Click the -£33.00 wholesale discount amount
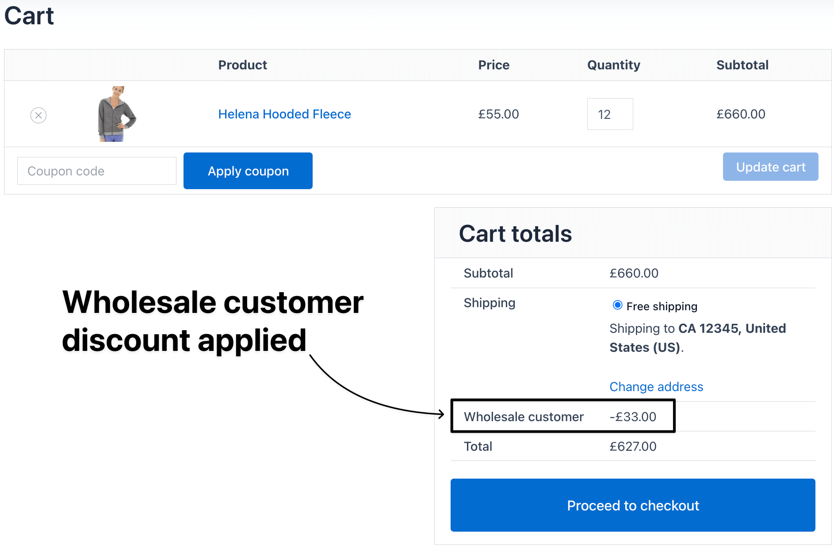The width and height of the screenshot is (834, 548). coord(632,417)
